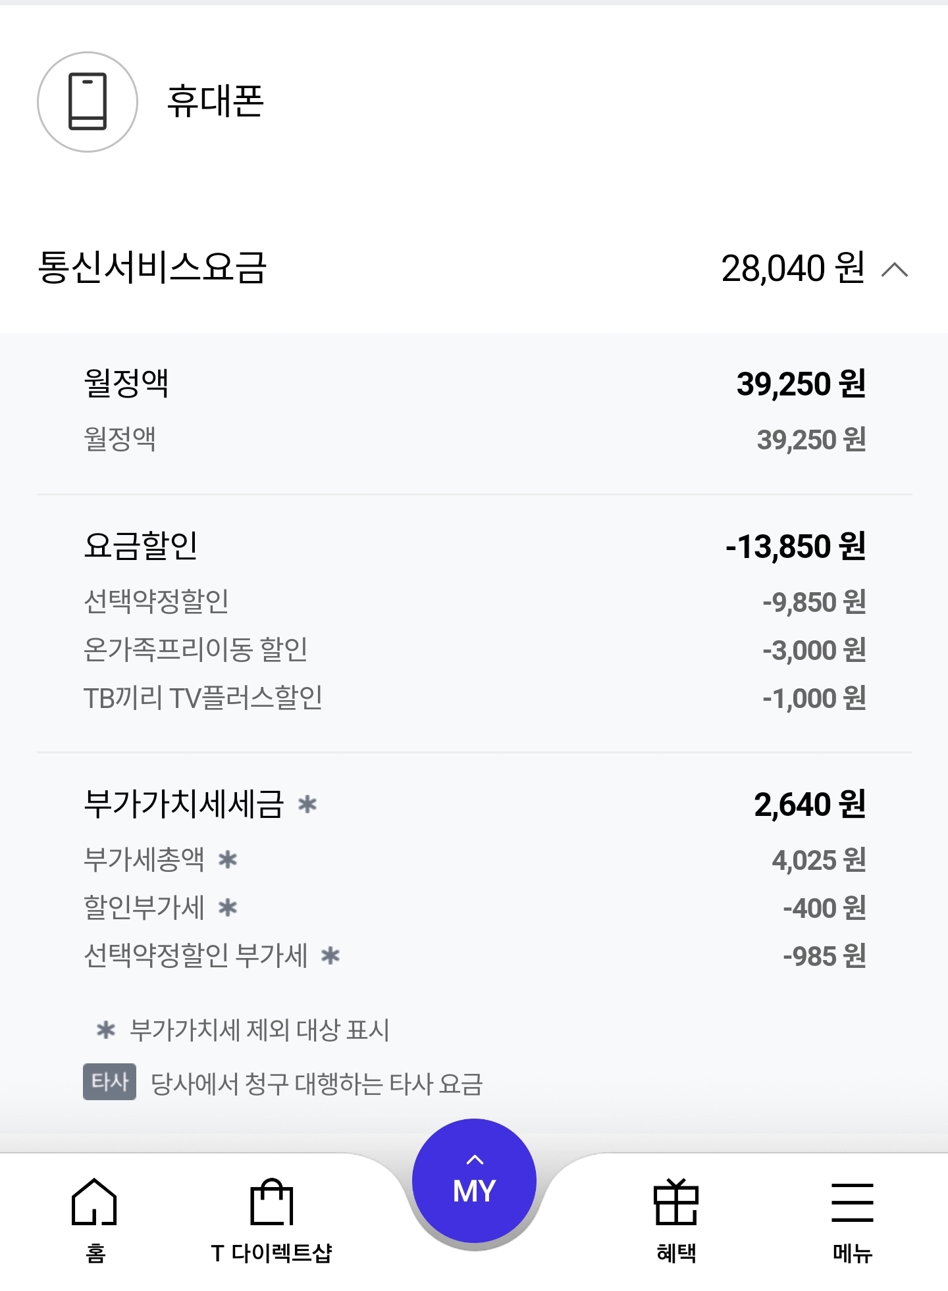Tap the TB끼리 TV플러스할인 item
The image size is (948, 1291).
pos(203,697)
